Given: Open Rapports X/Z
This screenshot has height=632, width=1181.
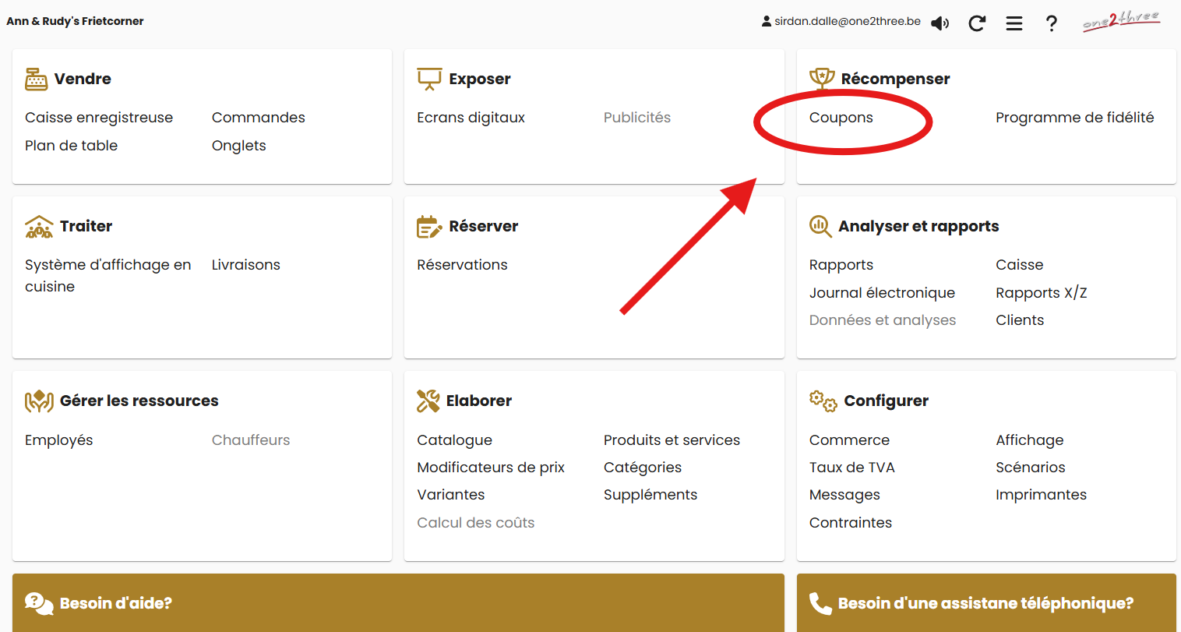Looking at the screenshot, I should (1041, 293).
